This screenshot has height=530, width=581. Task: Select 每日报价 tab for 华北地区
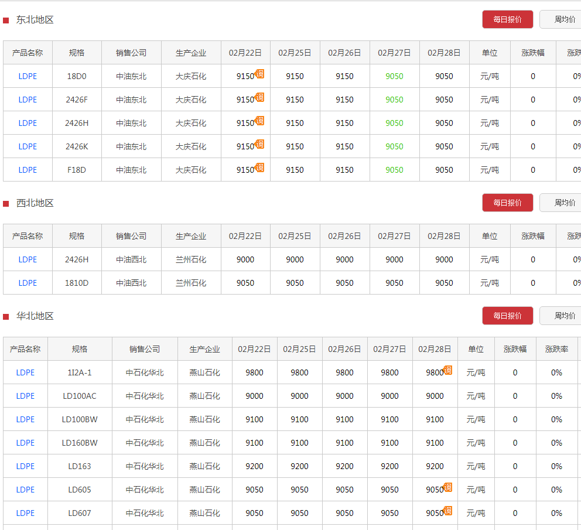(x=507, y=316)
